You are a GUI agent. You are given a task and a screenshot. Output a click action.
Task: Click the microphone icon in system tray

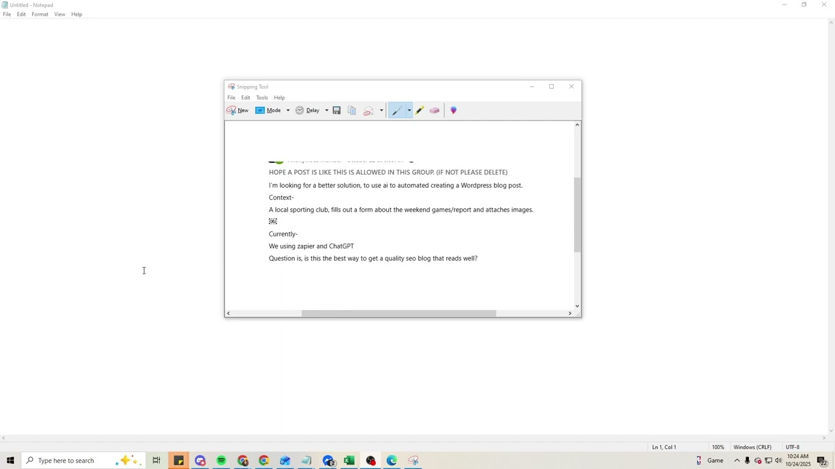pyautogui.click(x=748, y=461)
